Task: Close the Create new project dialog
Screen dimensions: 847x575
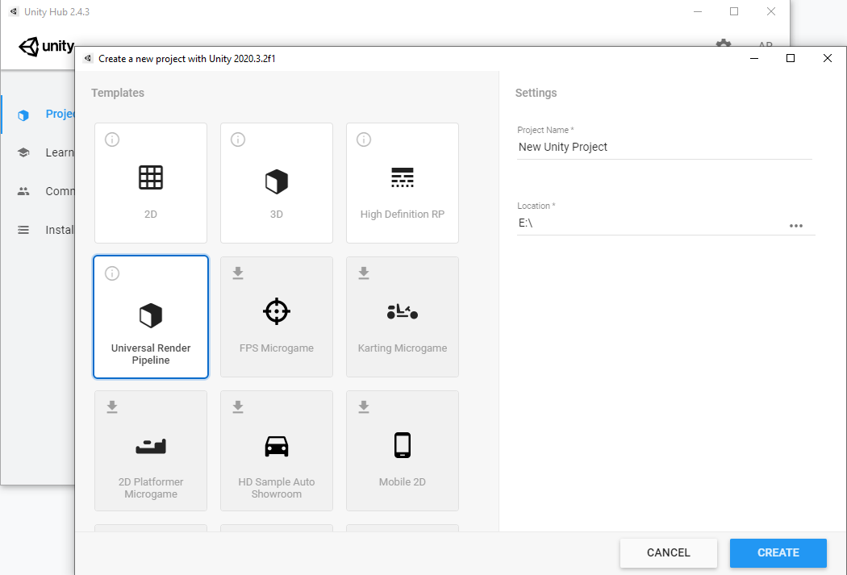Action: (827, 58)
